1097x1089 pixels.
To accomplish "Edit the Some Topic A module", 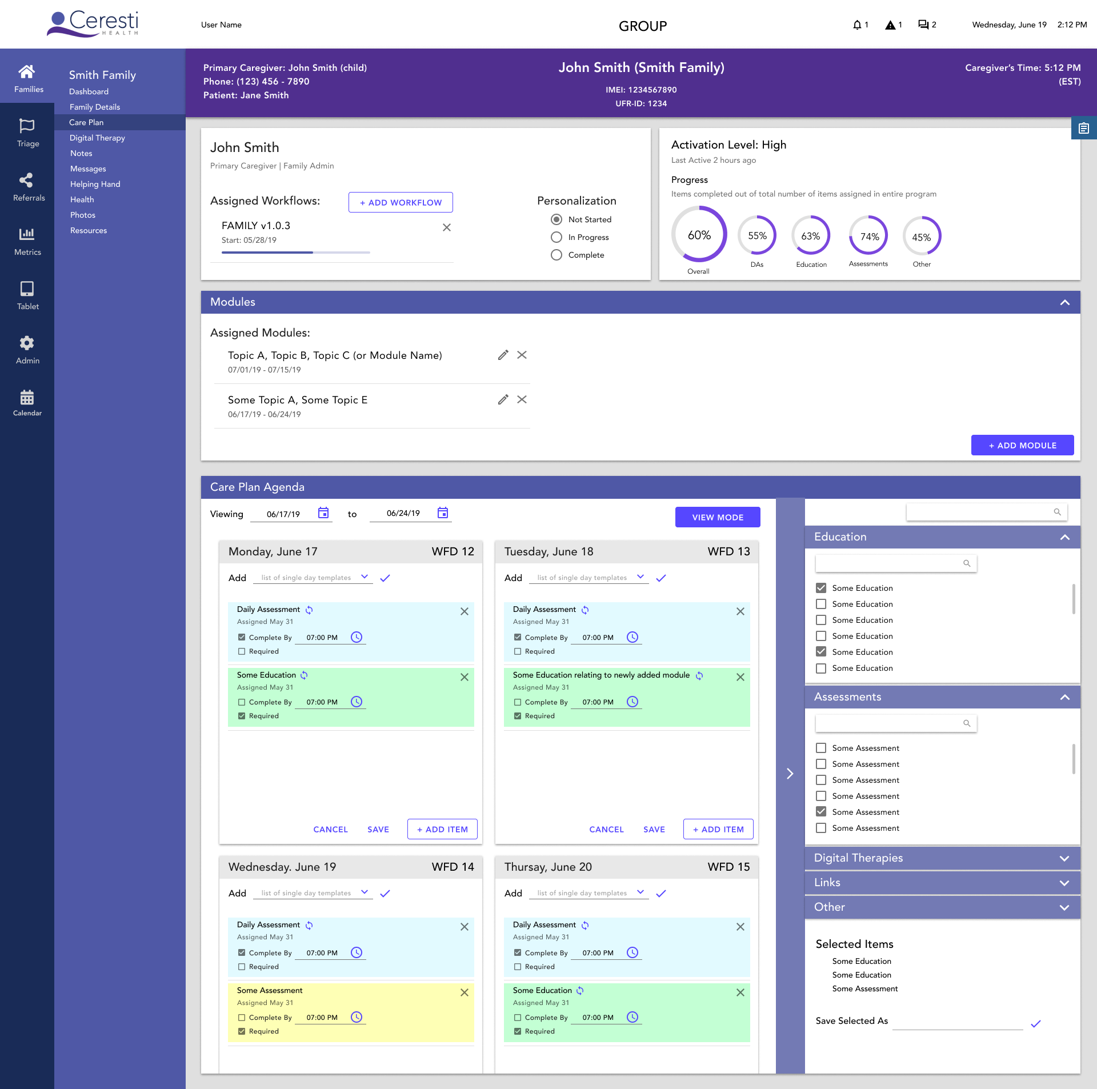I will pyautogui.click(x=503, y=399).
